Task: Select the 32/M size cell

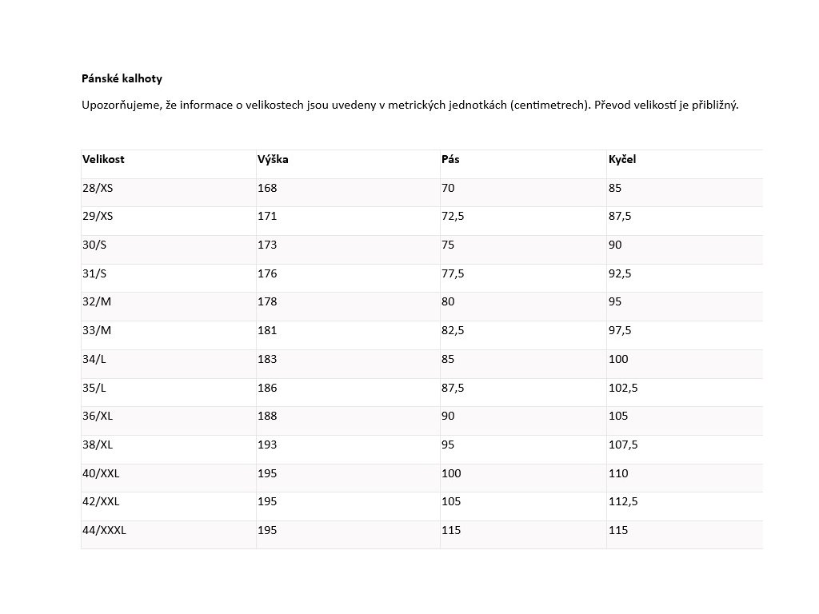Action: click(x=95, y=301)
